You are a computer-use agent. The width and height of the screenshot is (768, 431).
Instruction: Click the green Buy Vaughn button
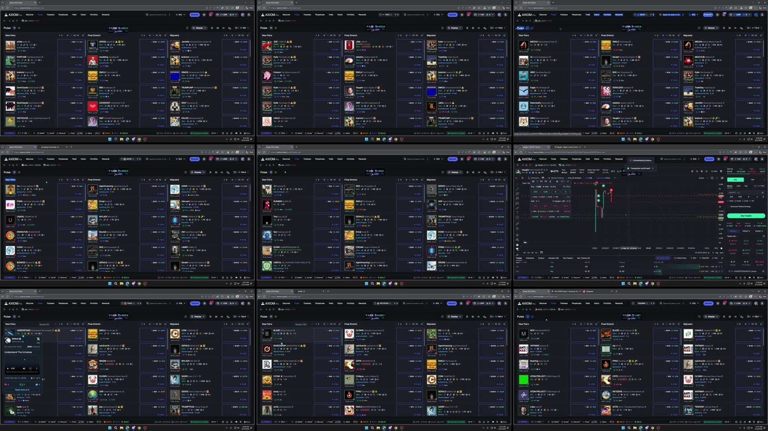[746, 216]
